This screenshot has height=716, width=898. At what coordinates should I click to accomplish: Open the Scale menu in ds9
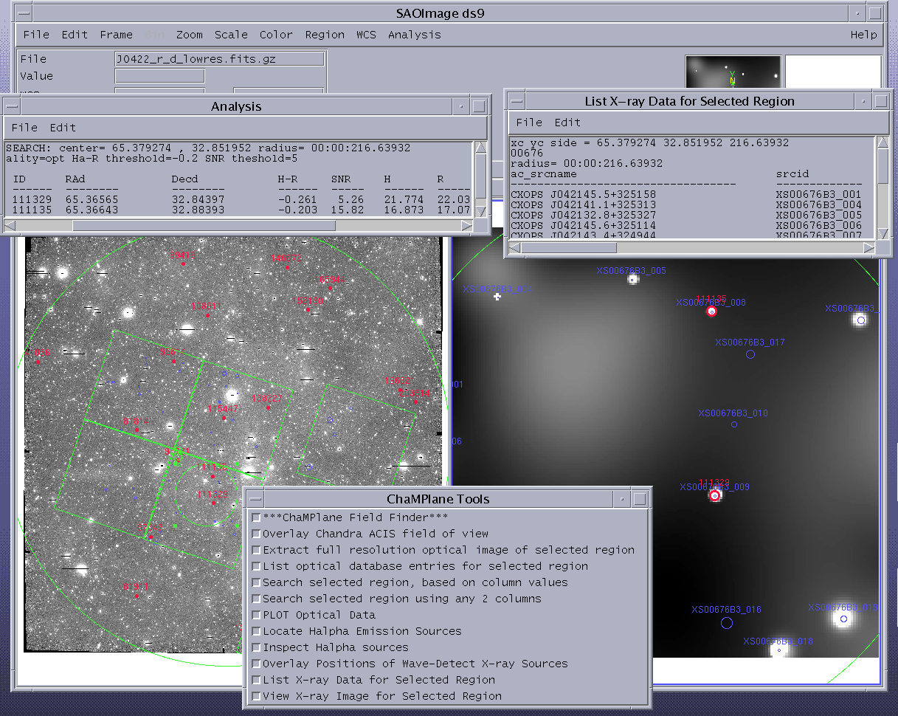[231, 35]
